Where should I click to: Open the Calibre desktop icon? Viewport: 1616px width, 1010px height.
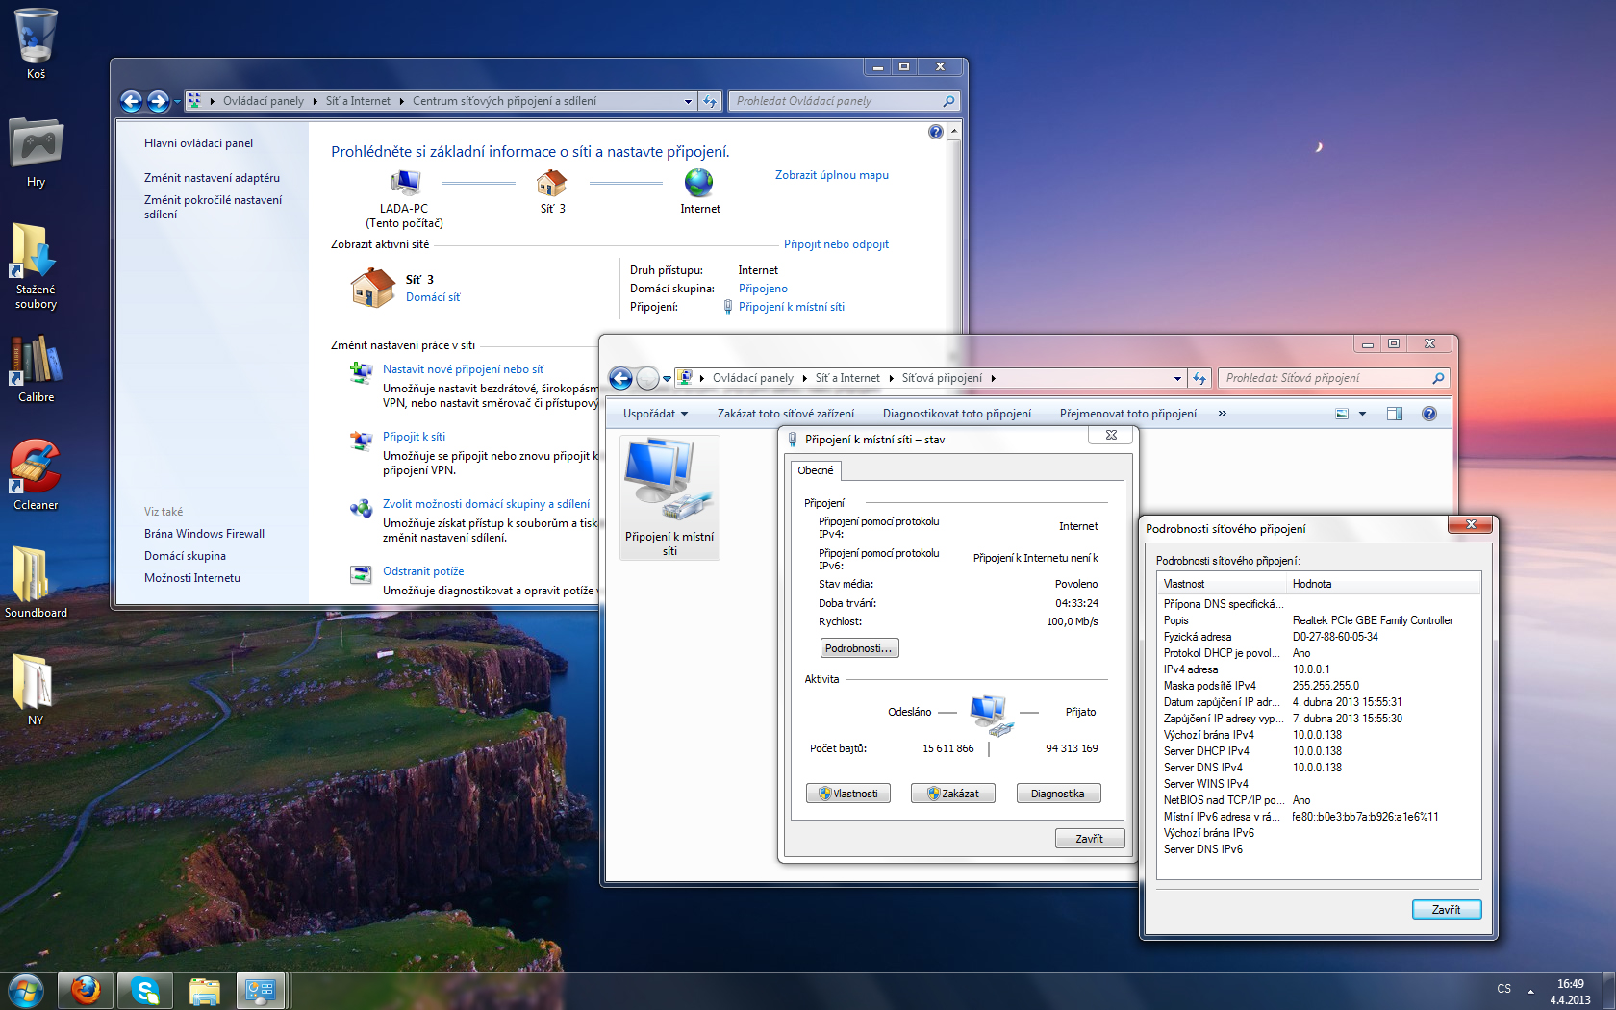point(36,366)
